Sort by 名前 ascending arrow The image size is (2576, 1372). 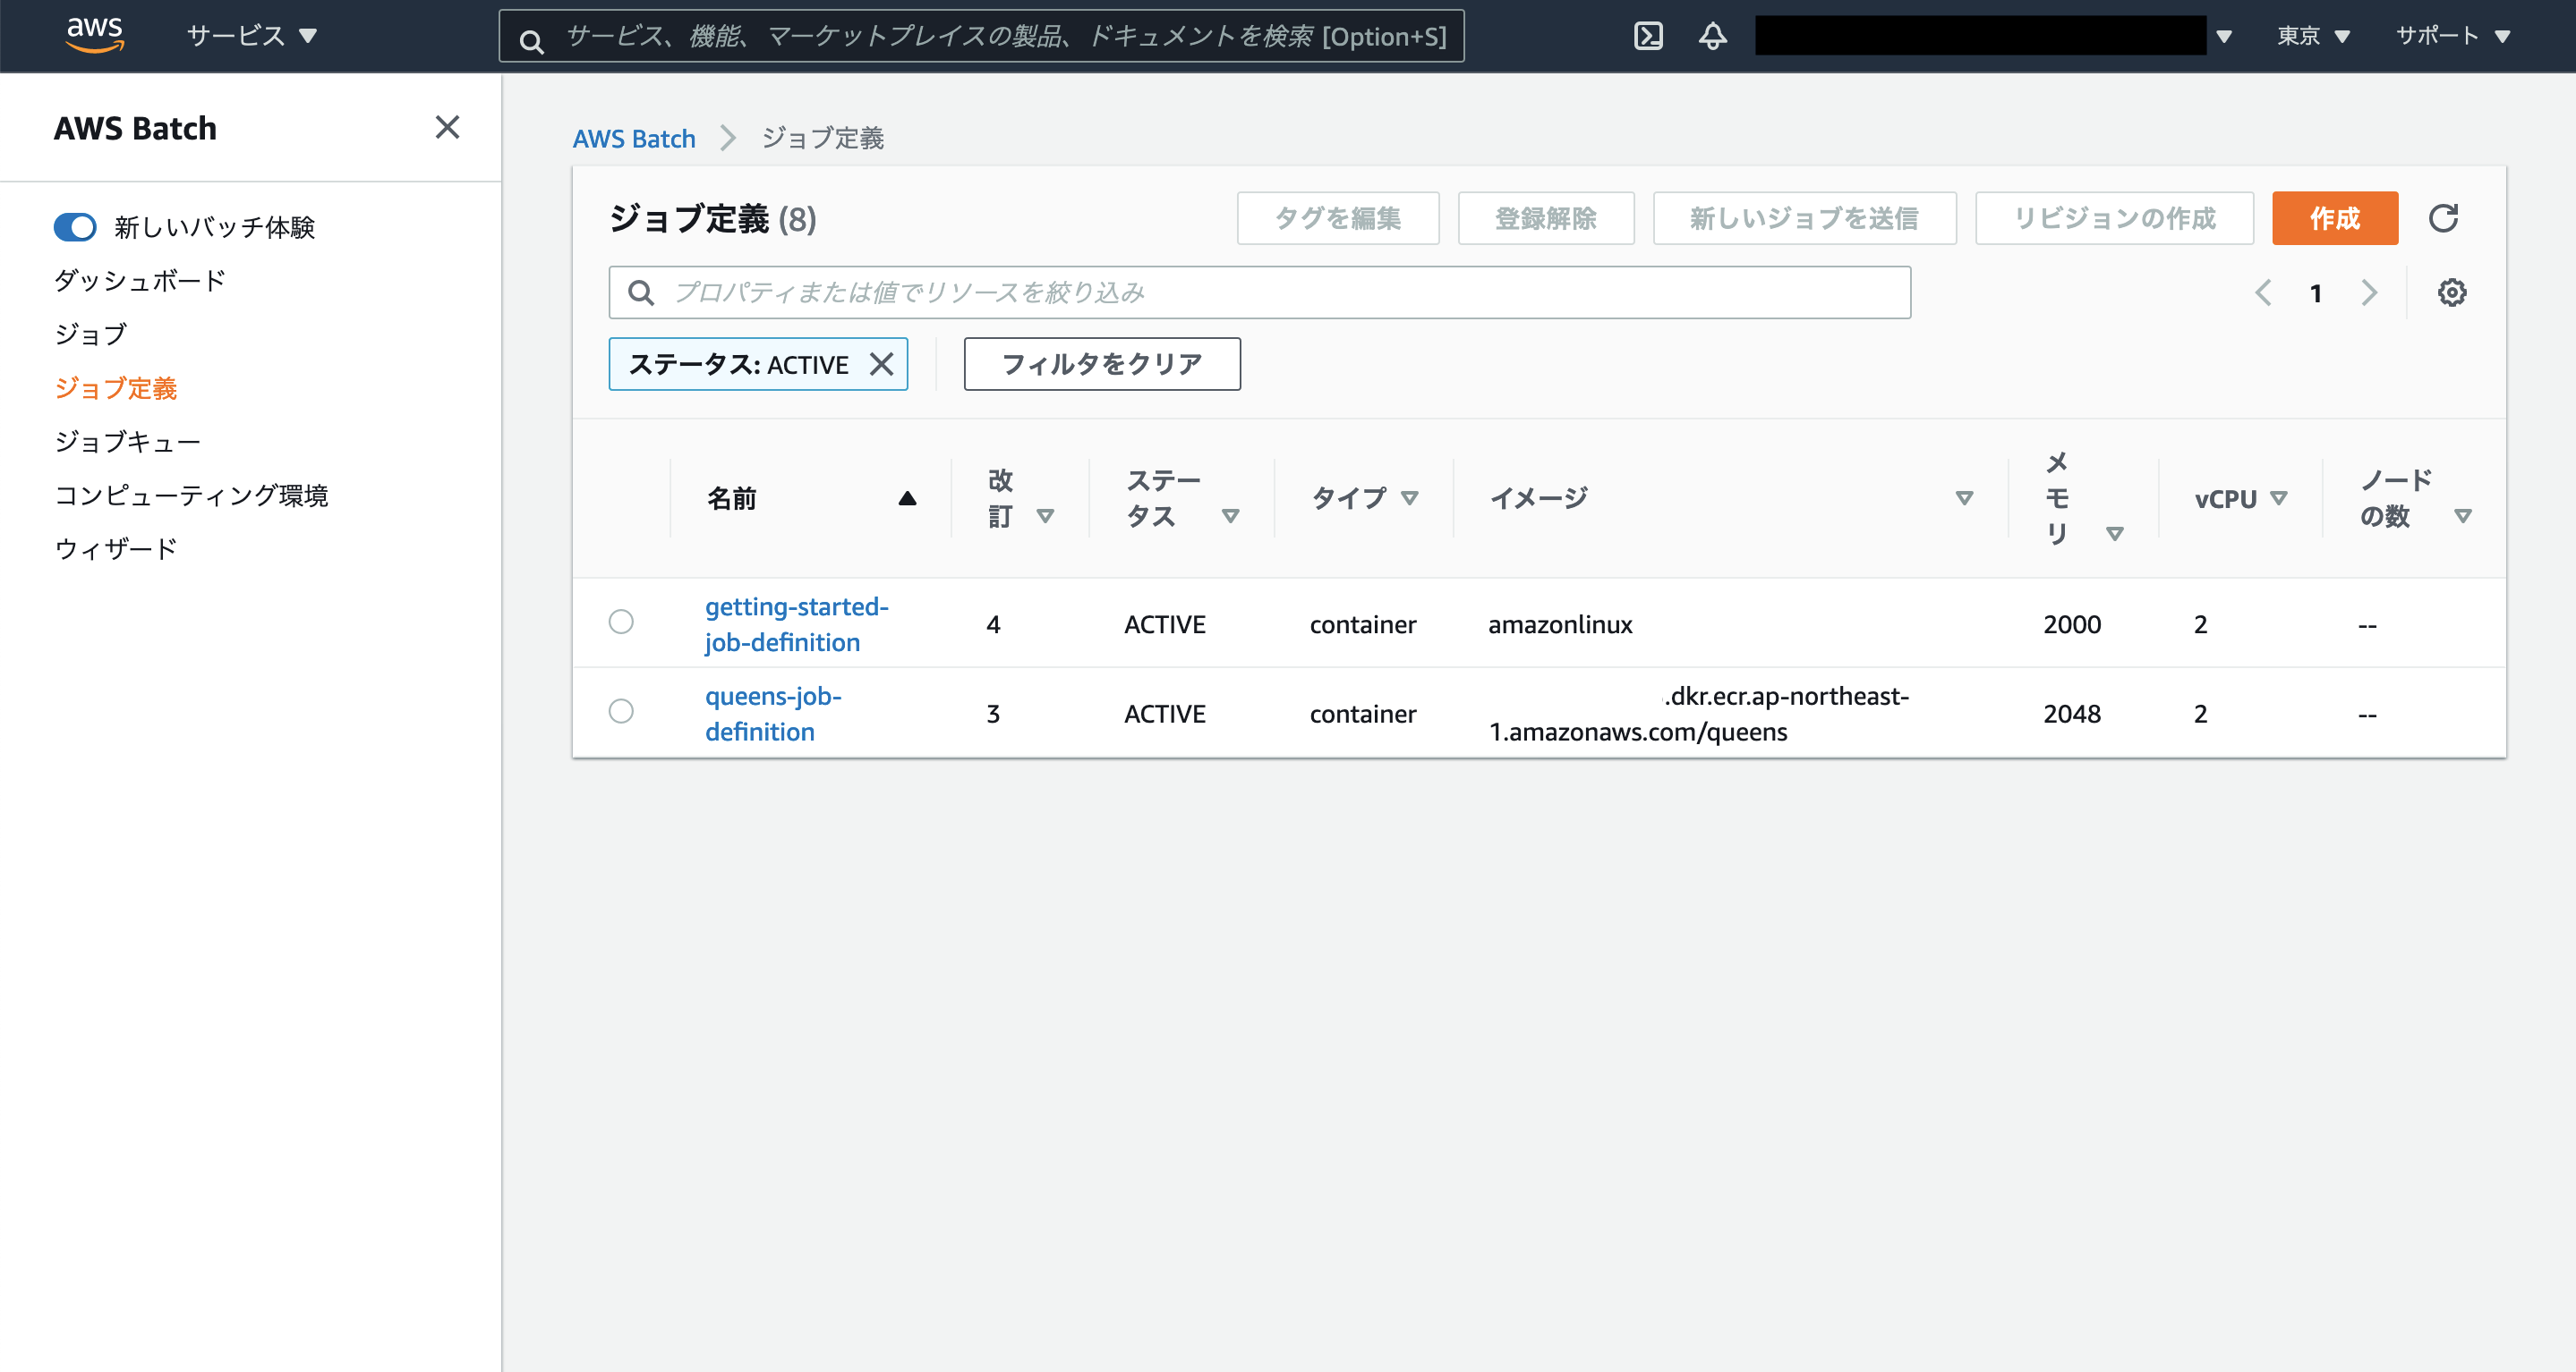coord(907,497)
